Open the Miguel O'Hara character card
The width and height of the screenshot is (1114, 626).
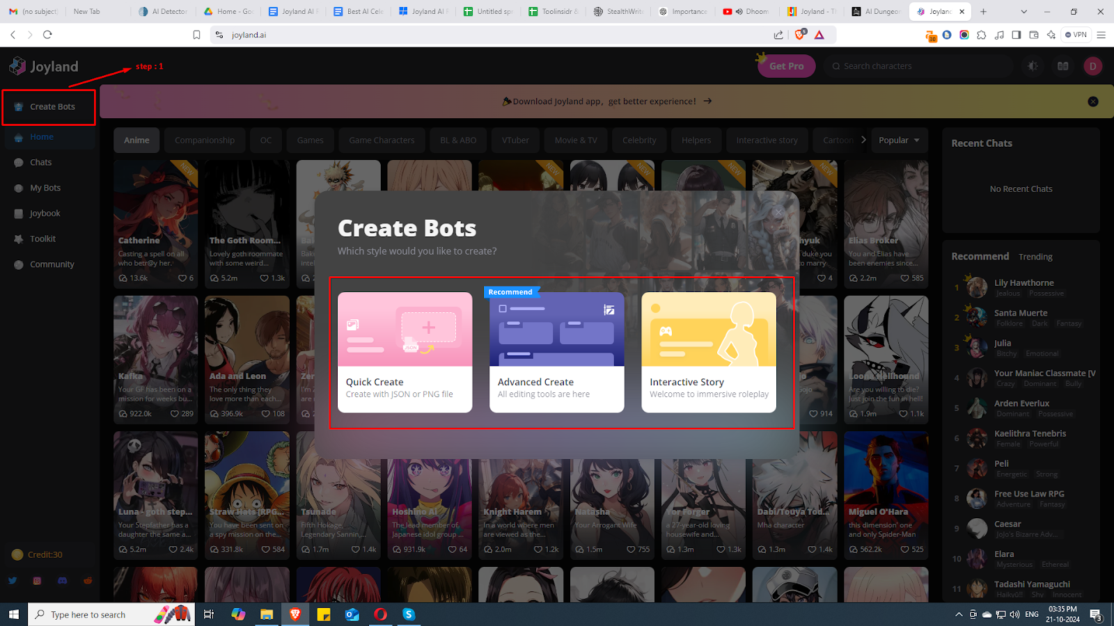coord(886,495)
